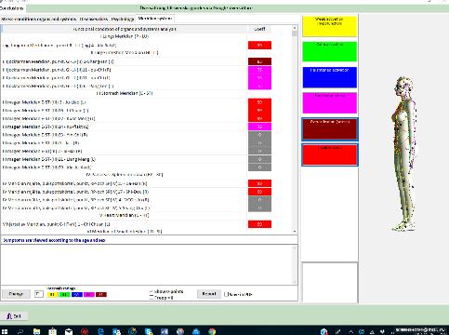Select the yellow weak activation legend box
The image size is (449, 335).
[330, 26]
